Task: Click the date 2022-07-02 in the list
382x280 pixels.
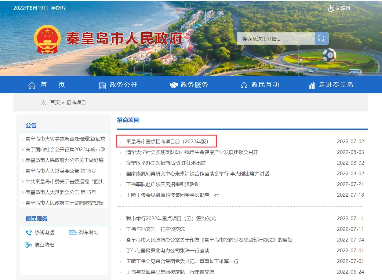Action: point(351,141)
